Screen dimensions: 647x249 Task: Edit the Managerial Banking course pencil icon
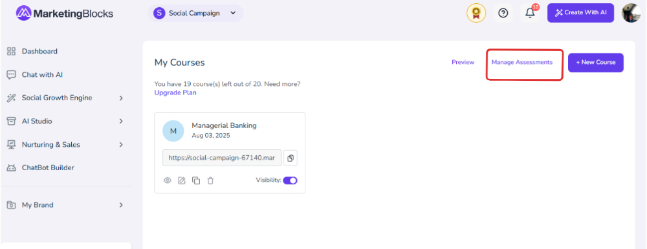pos(182,180)
